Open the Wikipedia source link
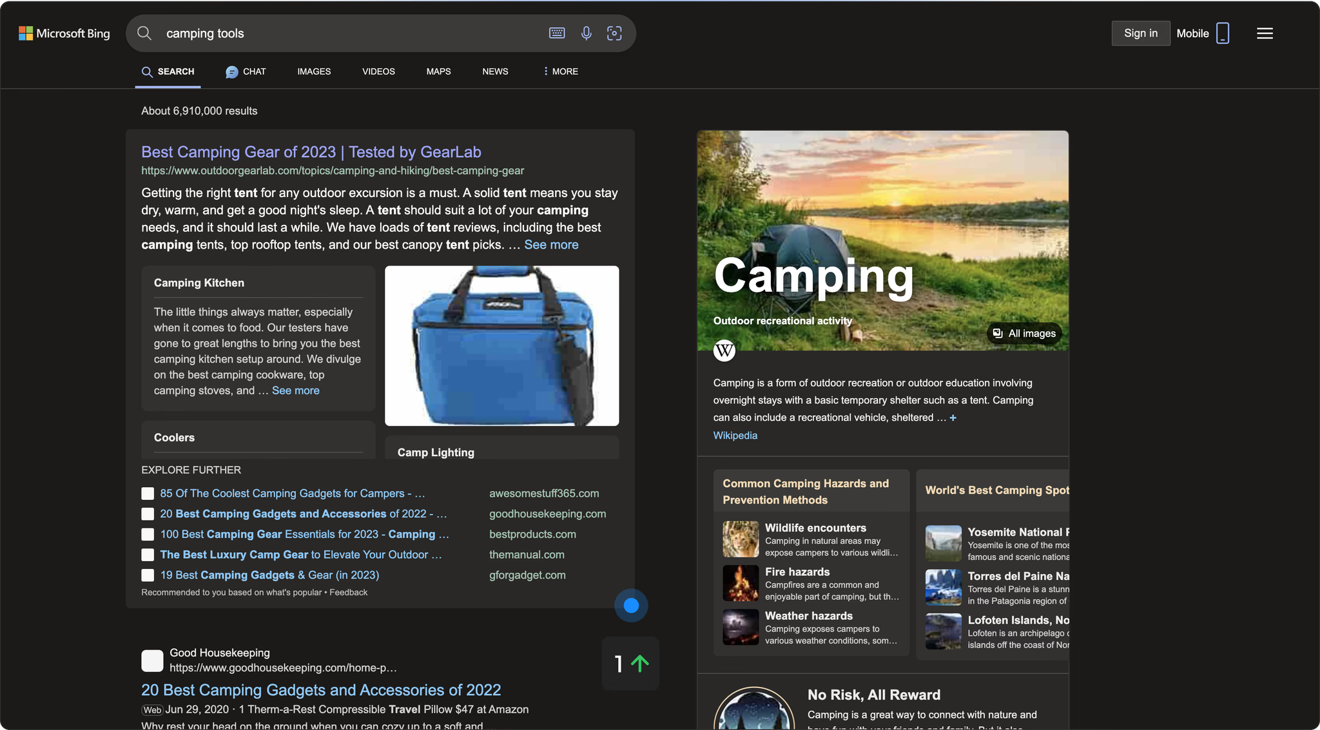 735,436
